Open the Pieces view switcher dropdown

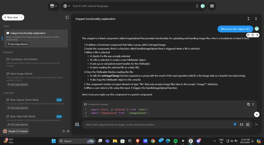pyautogui.click(x=53, y=6)
